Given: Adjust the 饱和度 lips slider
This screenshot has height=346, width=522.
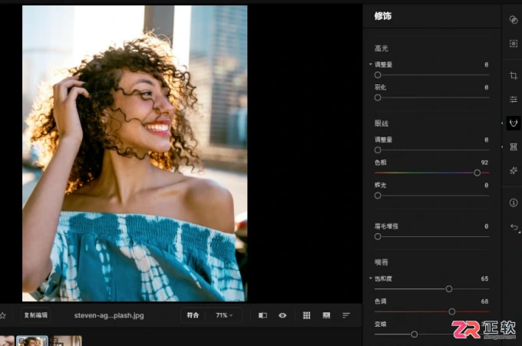Looking at the screenshot, I should click(x=431, y=288).
